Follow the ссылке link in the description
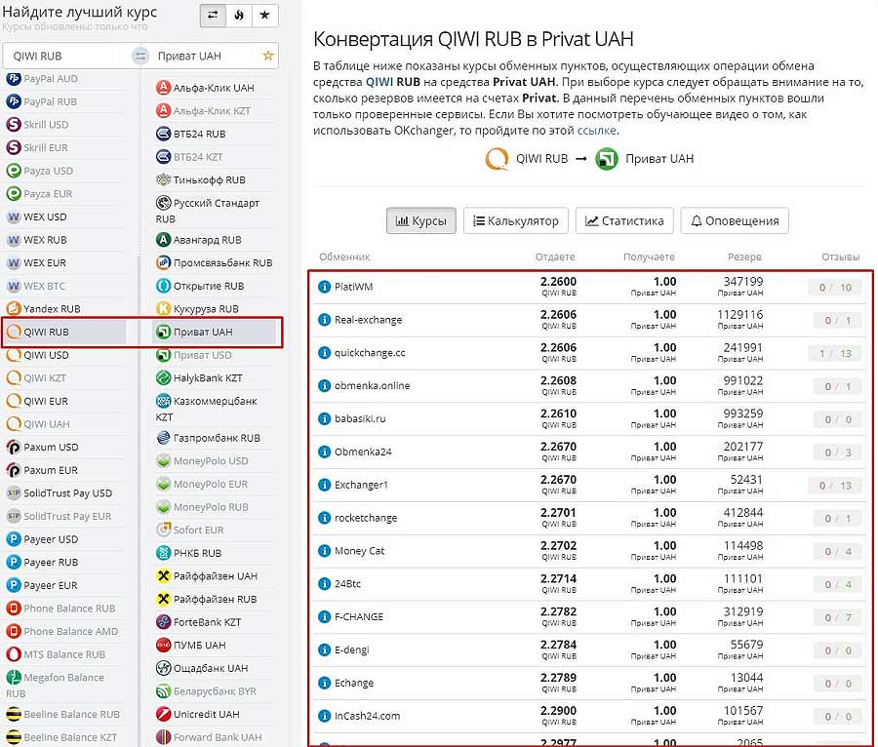The height and width of the screenshot is (747, 878). pyautogui.click(x=597, y=131)
